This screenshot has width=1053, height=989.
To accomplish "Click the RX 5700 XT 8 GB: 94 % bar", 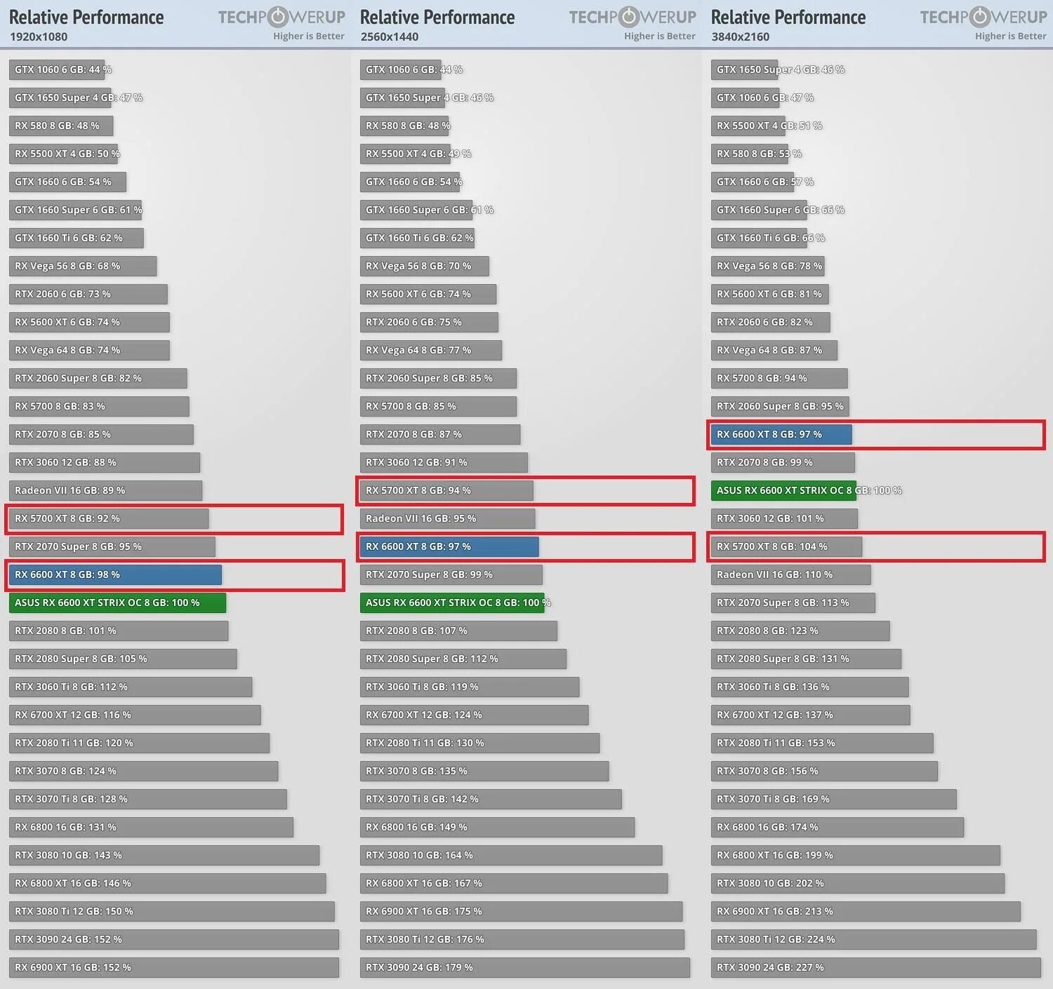I will [446, 490].
